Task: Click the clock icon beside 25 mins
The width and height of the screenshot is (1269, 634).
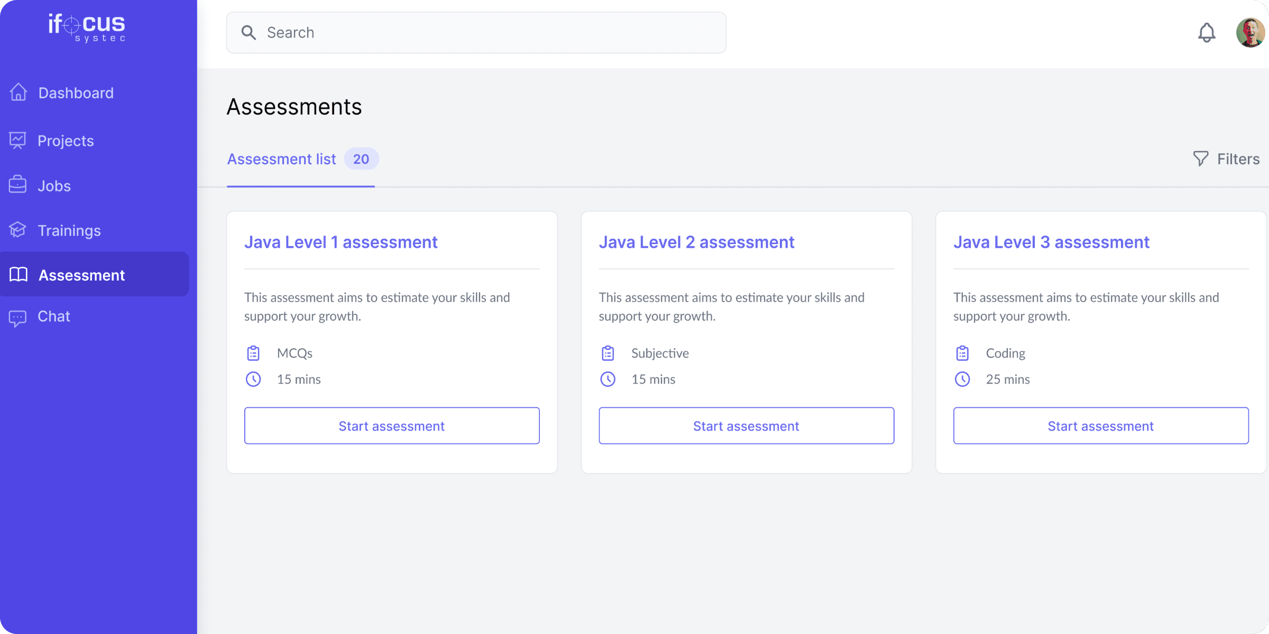Action: pyautogui.click(x=962, y=379)
